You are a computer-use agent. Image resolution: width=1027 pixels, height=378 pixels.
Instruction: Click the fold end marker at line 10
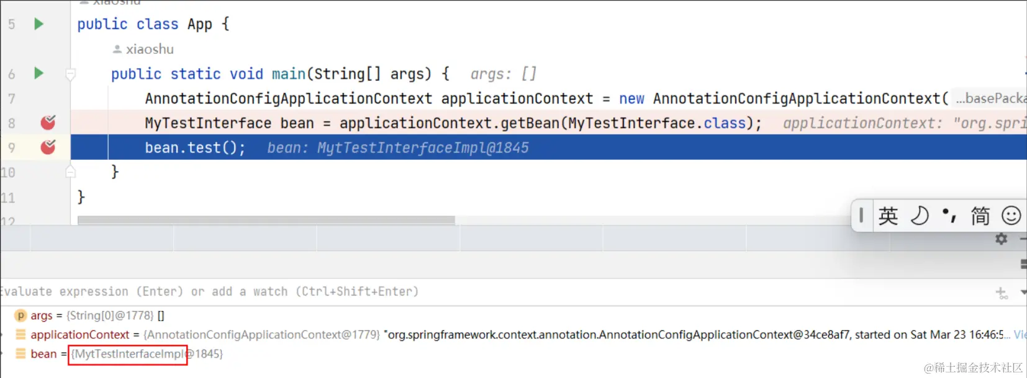(x=71, y=172)
